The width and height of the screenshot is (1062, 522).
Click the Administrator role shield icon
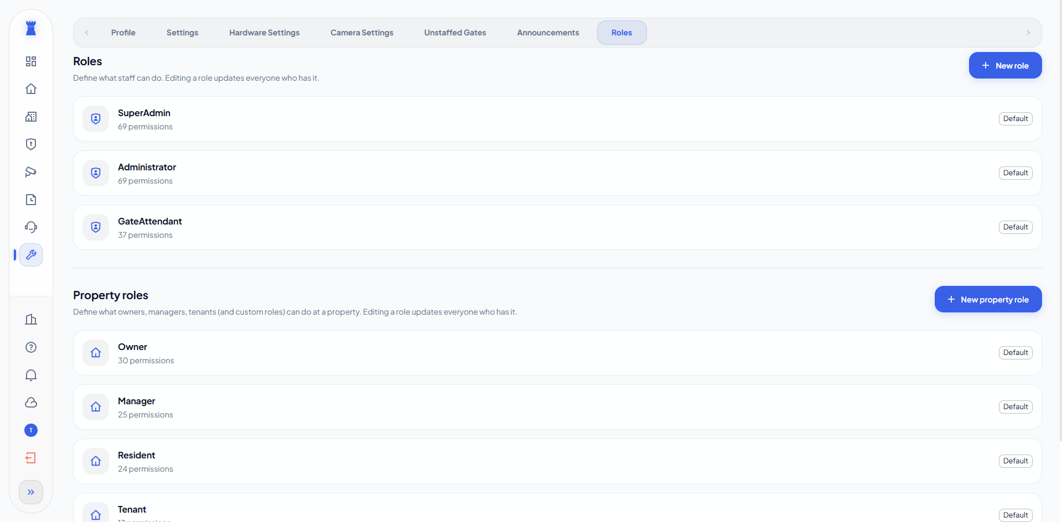click(x=96, y=173)
